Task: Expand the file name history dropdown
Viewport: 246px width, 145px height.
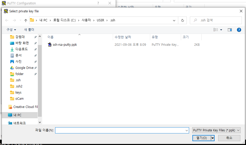Action: click(187, 130)
